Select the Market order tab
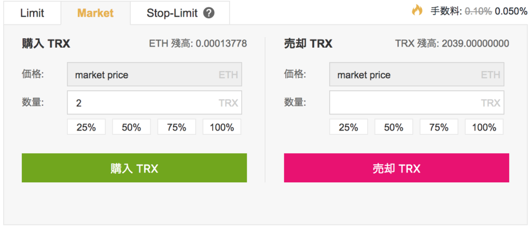The image size is (531, 230). pos(95,13)
